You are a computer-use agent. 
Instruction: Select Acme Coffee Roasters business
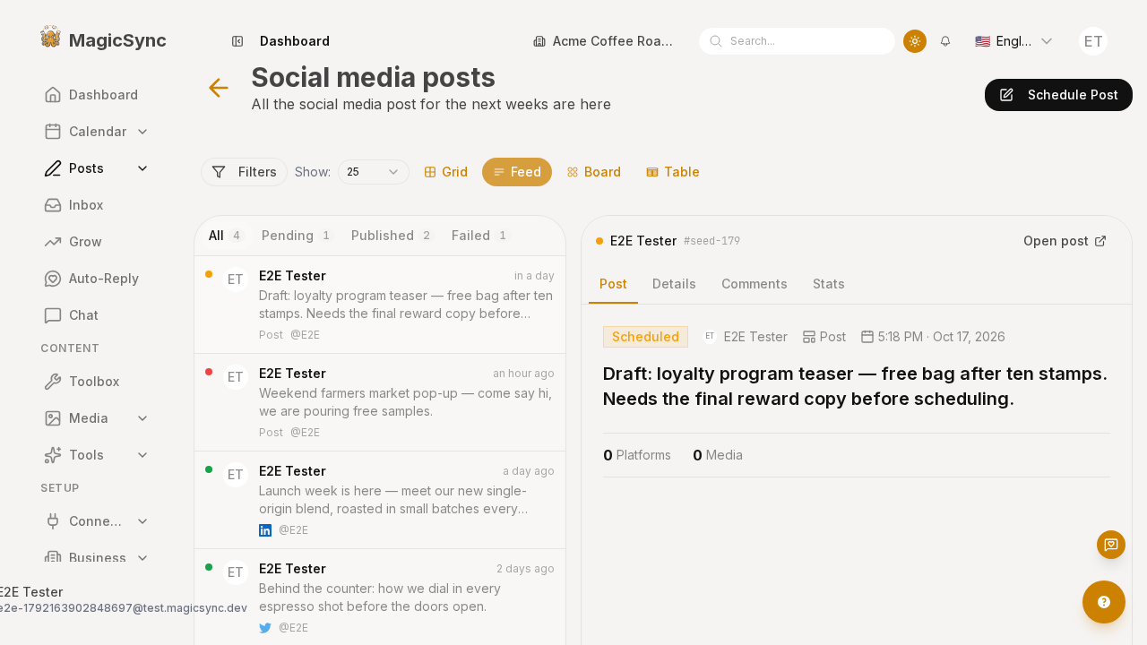pos(603,41)
